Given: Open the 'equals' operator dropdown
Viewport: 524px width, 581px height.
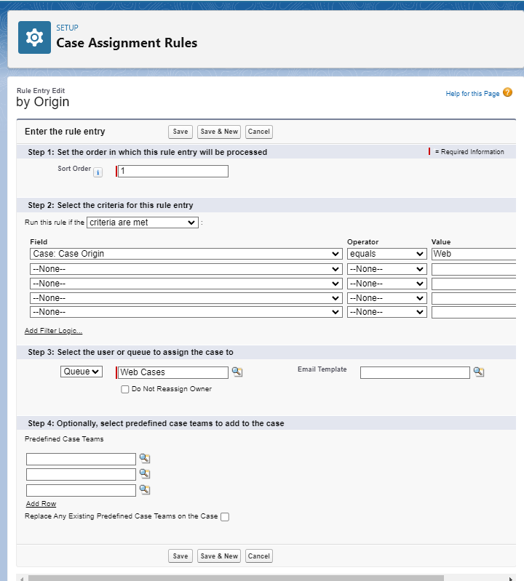Looking at the screenshot, I should tap(386, 254).
